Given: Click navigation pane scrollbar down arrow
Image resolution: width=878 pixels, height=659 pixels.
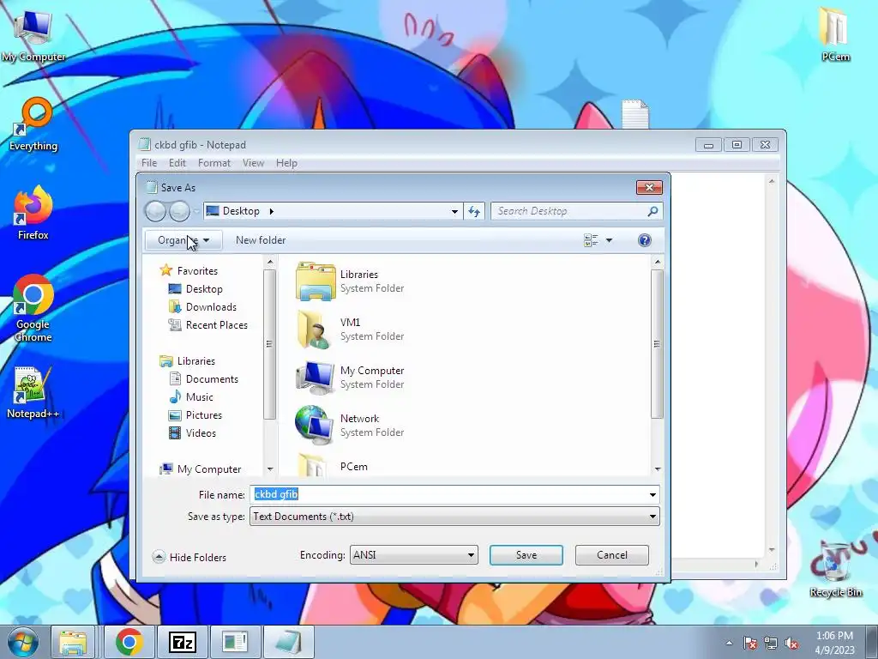Looking at the screenshot, I should pos(270,469).
